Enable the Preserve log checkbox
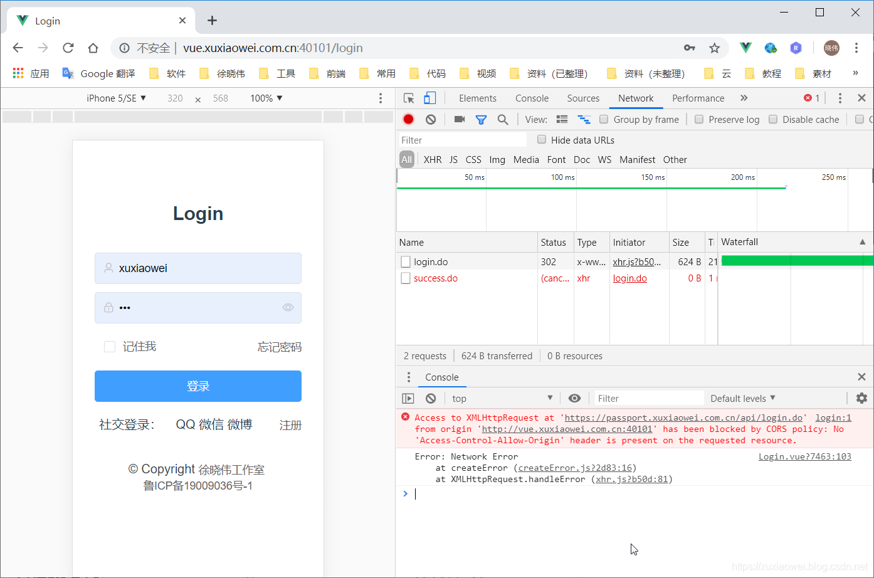874x578 pixels. coord(698,119)
